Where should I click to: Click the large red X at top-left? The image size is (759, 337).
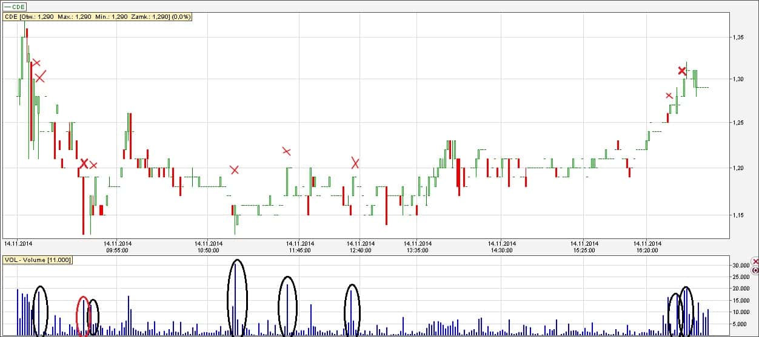tap(40, 77)
